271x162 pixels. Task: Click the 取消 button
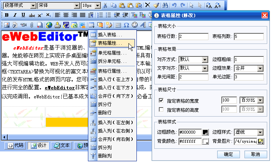point(255,154)
